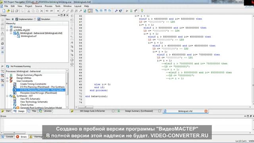Viewport: 254px width, 143px height.
Task: Switch to the Start panel tab
Action: 6,111
